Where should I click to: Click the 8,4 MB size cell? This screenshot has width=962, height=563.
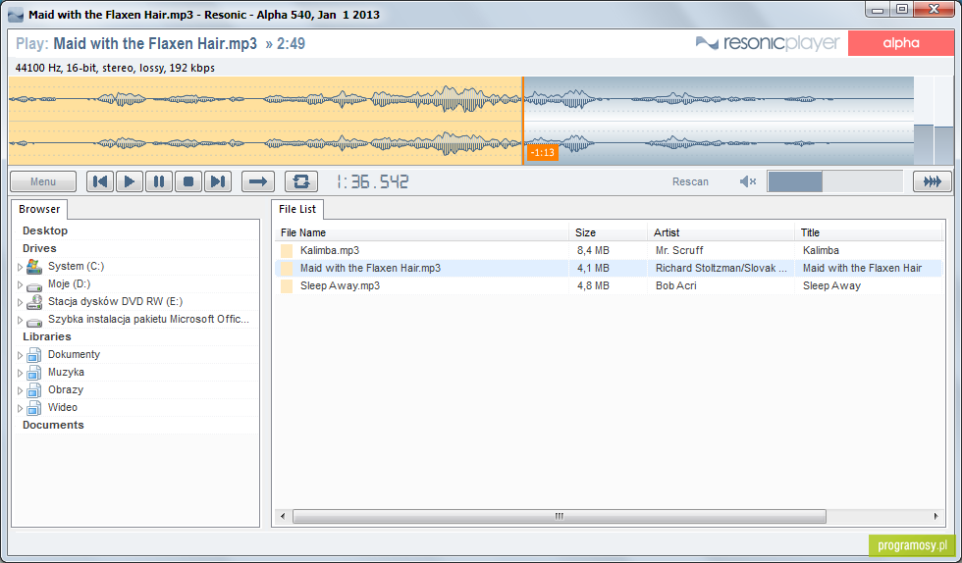(x=593, y=250)
